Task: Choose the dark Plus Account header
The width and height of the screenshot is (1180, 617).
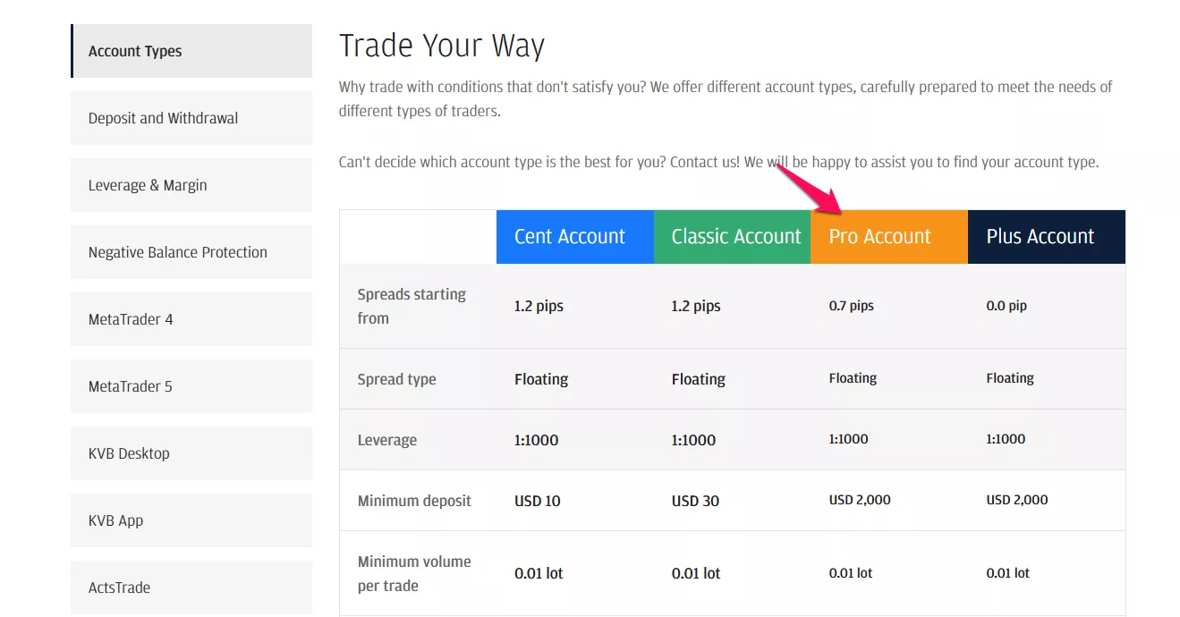Action: [1047, 237]
